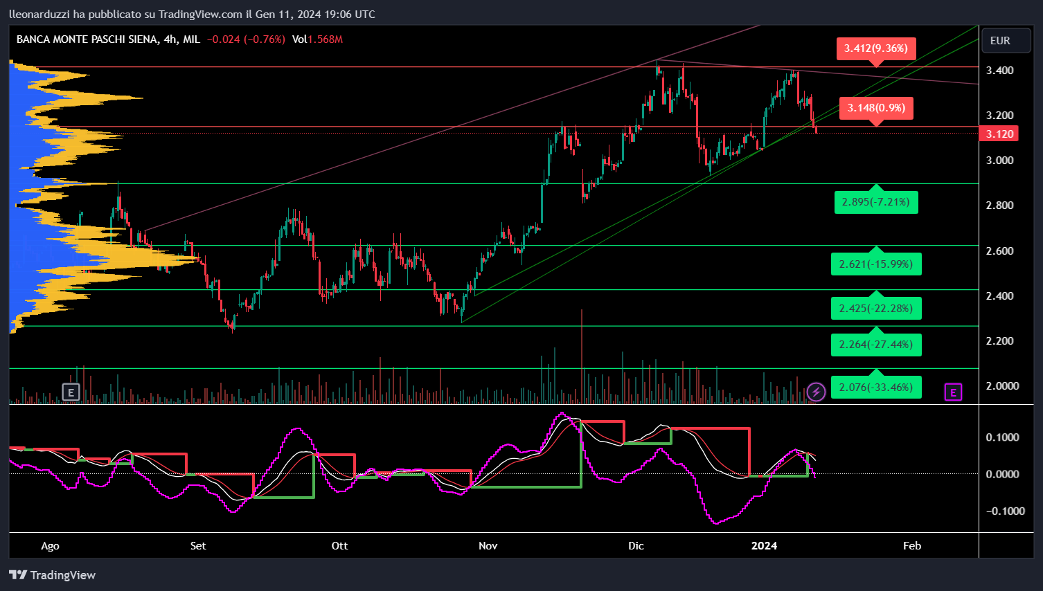This screenshot has width=1043, height=591.
Task: Click the EUR currency button
Action: 1006,41
